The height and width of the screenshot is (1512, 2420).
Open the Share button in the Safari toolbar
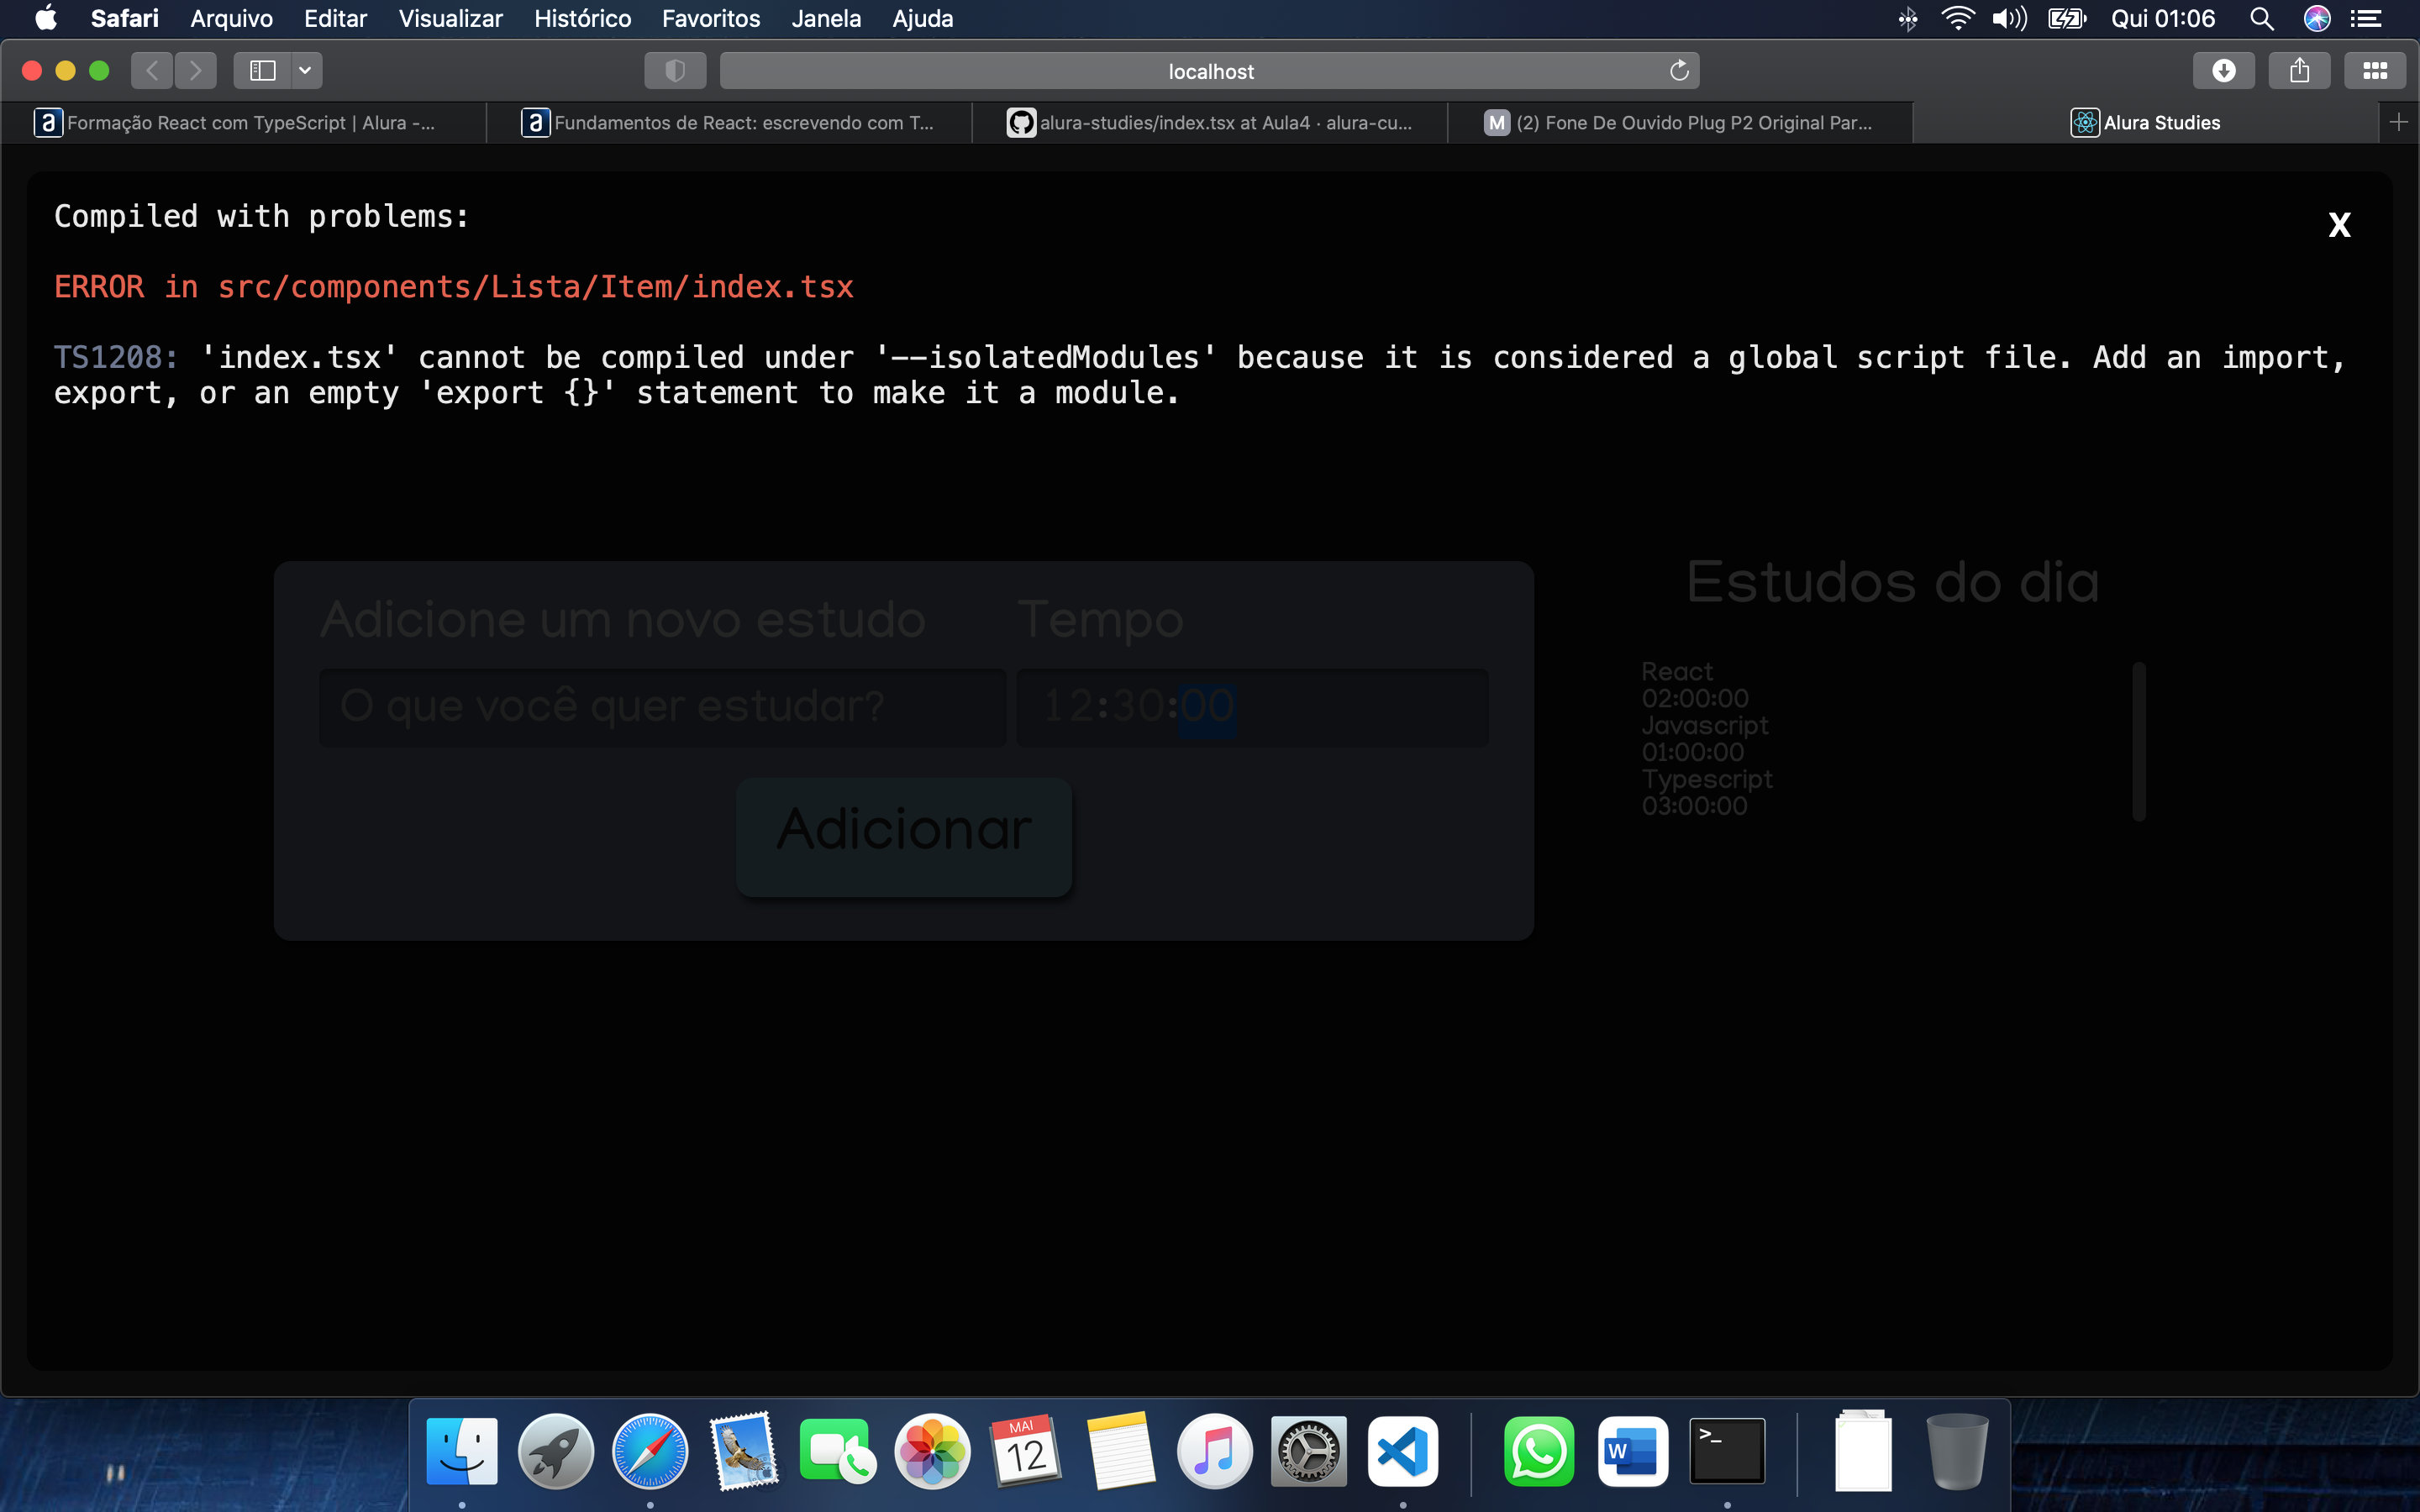[2299, 70]
